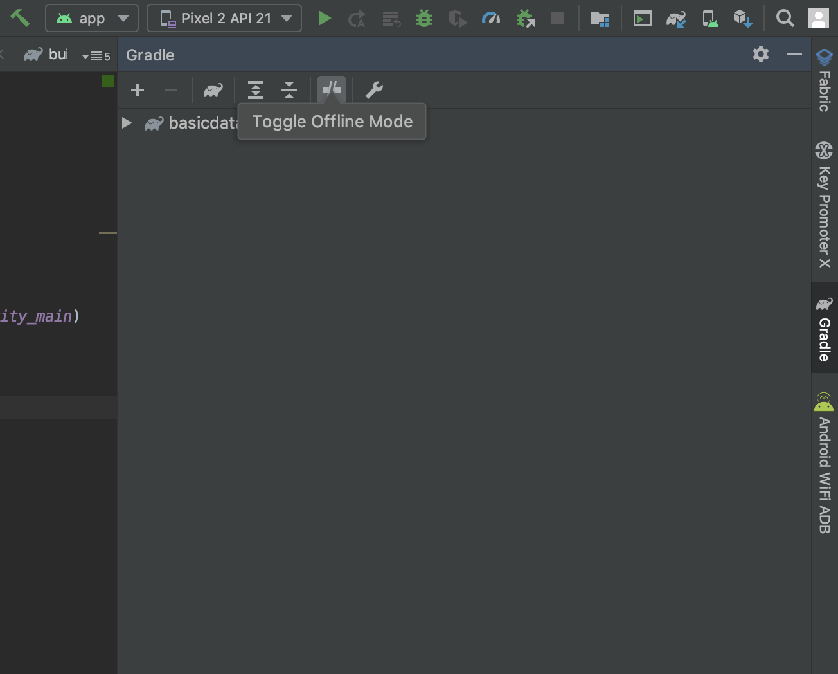
Task: Expand all nodes in the Gradle tree
Action: pos(256,90)
